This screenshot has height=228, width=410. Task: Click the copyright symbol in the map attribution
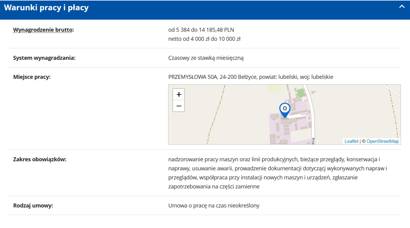point(363,141)
